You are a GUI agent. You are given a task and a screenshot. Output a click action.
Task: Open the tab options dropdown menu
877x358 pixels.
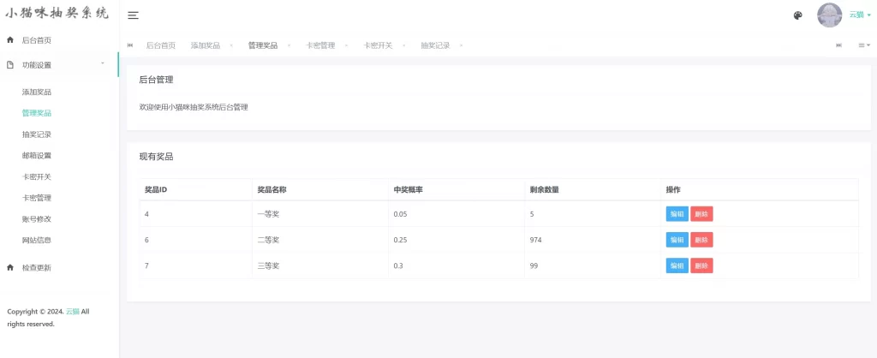pos(865,45)
